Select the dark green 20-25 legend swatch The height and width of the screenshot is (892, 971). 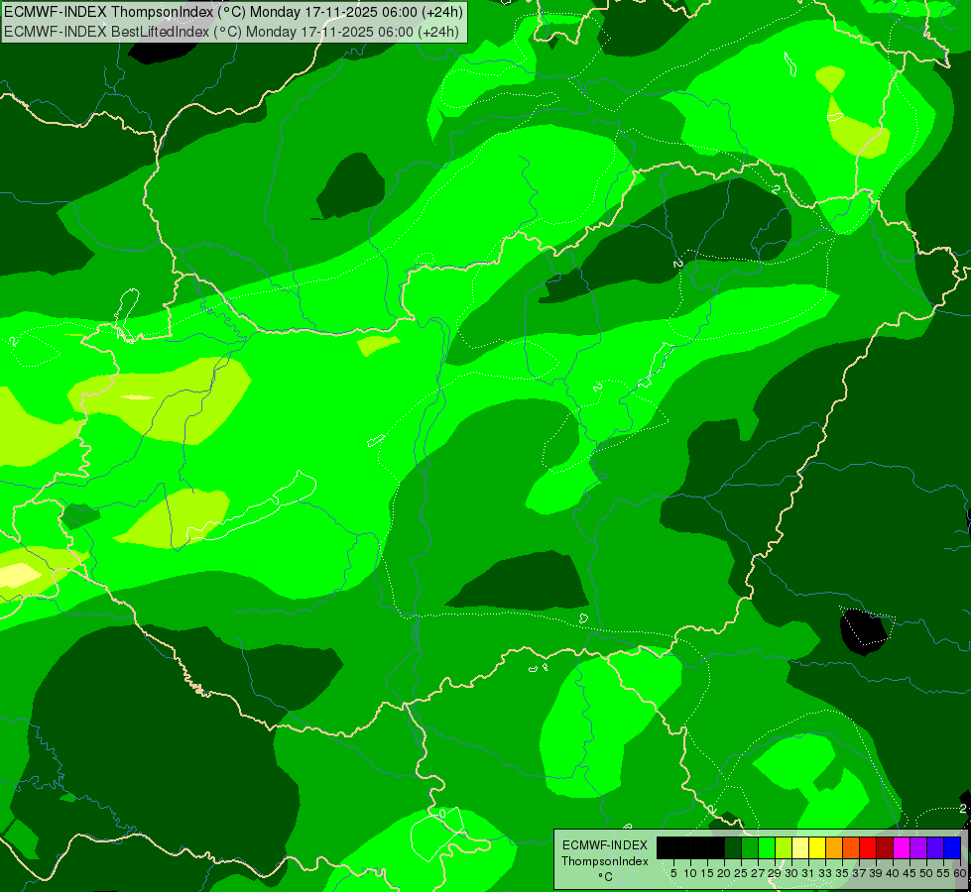(733, 847)
